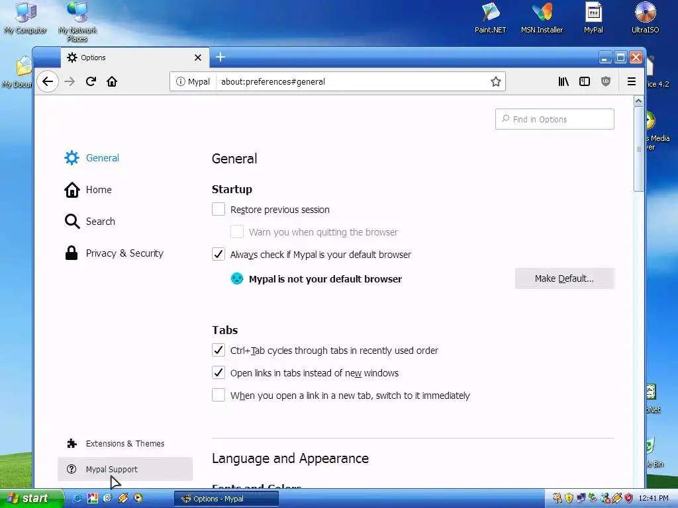Click the yellow security shield tray icon
Image resolution: width=678 pixels, height=508 pixels.
[569, 498]
